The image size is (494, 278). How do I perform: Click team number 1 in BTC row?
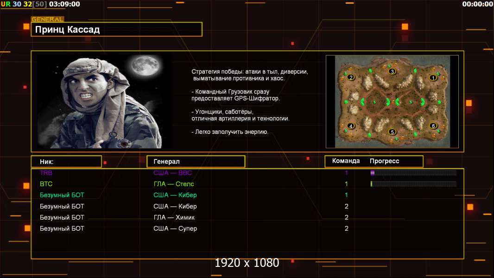(346, 184)
